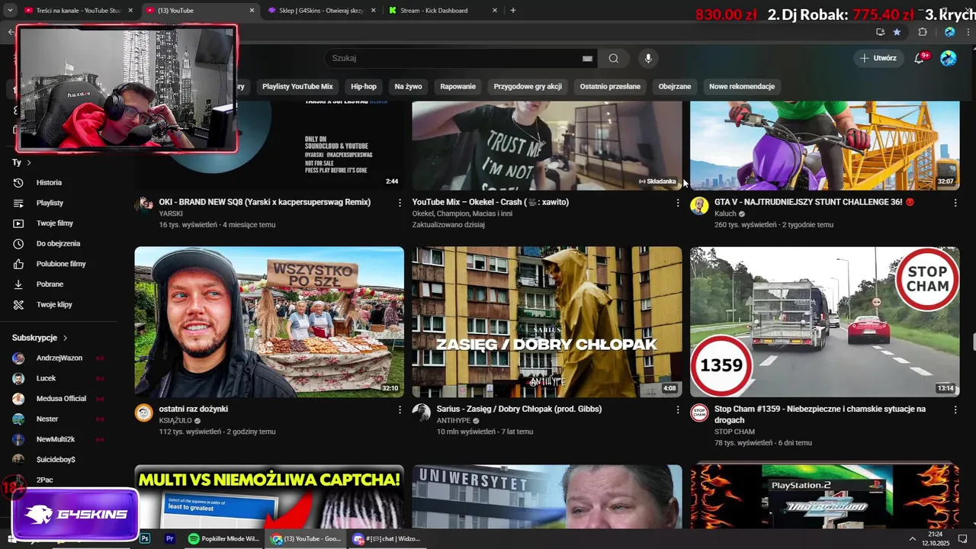This screenshot has width=976, height=549.
Task: Open Chrome extensions puzzle icon
Action: [923, 32]
